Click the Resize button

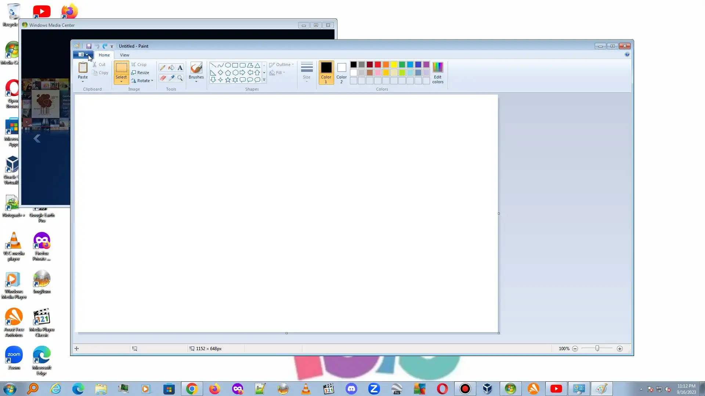[x=140, y=73]
